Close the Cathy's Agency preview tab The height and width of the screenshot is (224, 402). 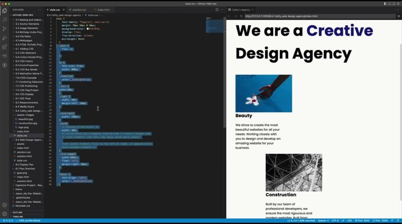click(x=253, y=10)
